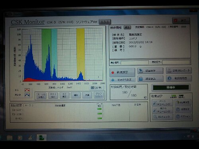Click the blue down-arrow continue measurement button
This screenshot has height=149, width=199.
coord(122,80)
